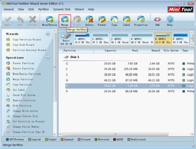The image size is (196, 149).
Task: Select K: partition block in disk map
Action: (142, 39)
